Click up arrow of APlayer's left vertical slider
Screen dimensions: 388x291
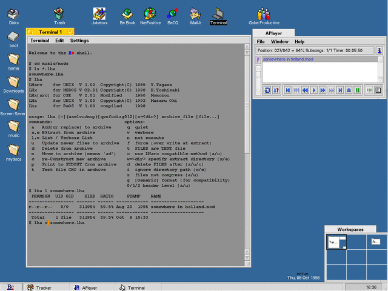(x=258, y=69)
